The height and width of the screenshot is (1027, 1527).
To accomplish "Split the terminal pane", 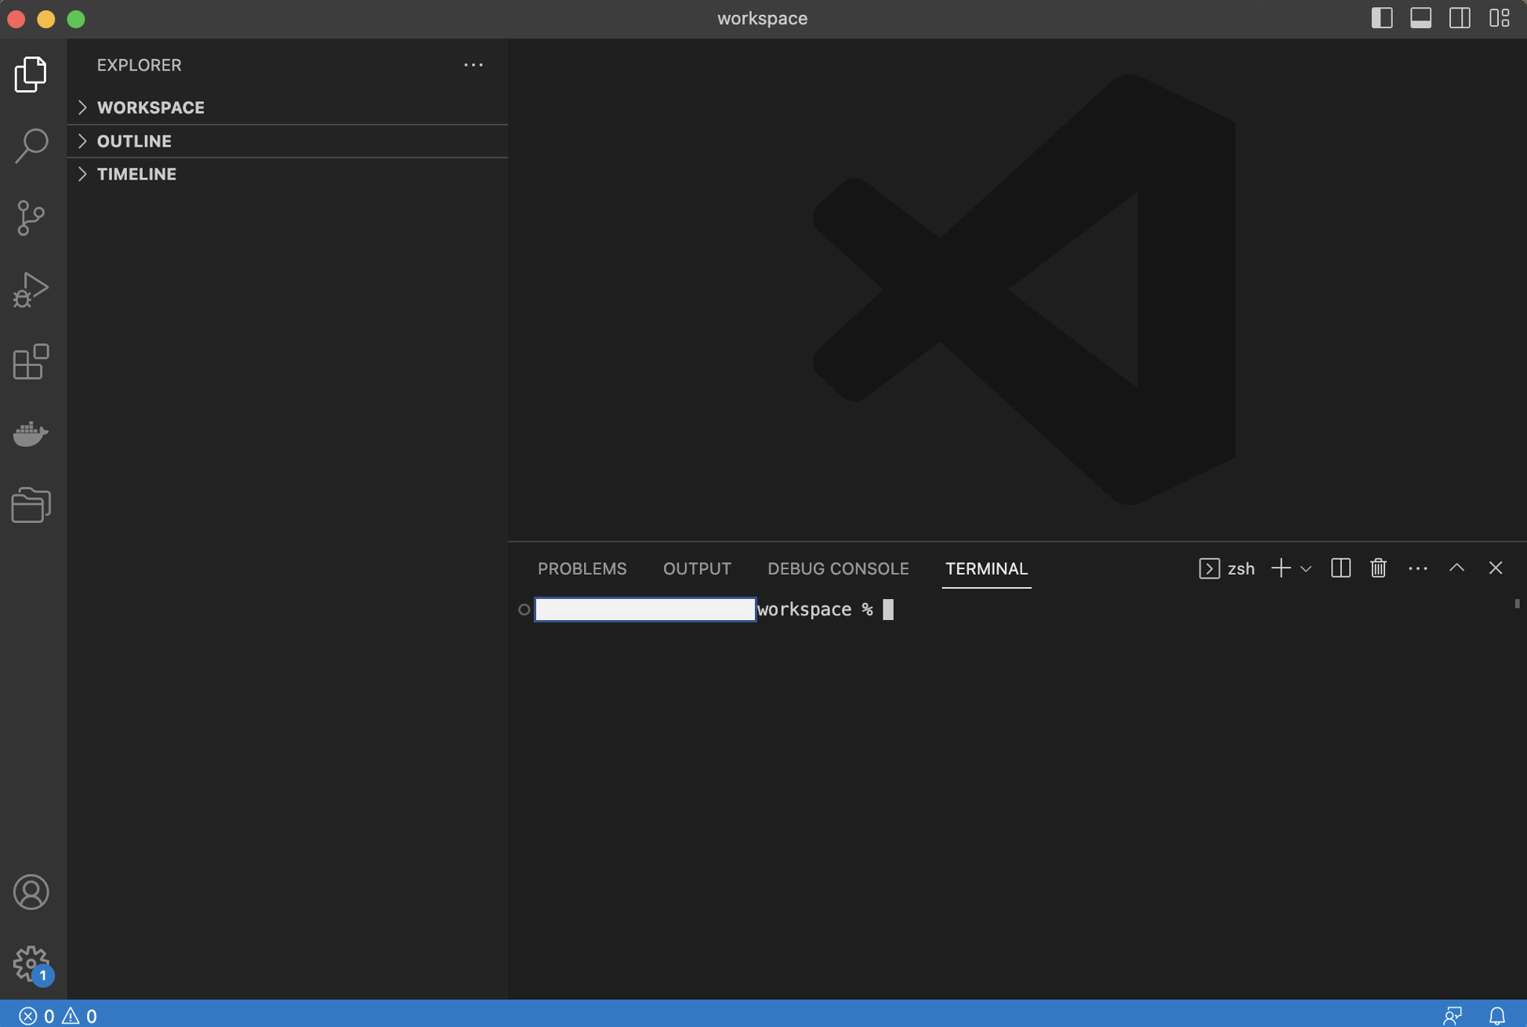I will 1340,568.
